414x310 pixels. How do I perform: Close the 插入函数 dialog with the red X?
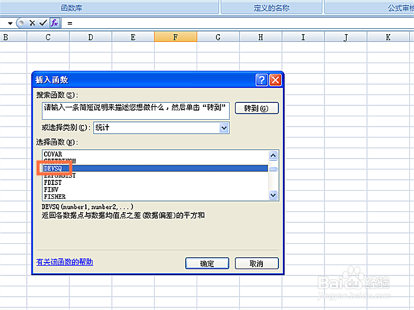(x=275, y=80)
